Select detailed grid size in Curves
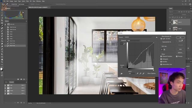The width and height of the screenshot is (192, 108). (x=164, y=49)
